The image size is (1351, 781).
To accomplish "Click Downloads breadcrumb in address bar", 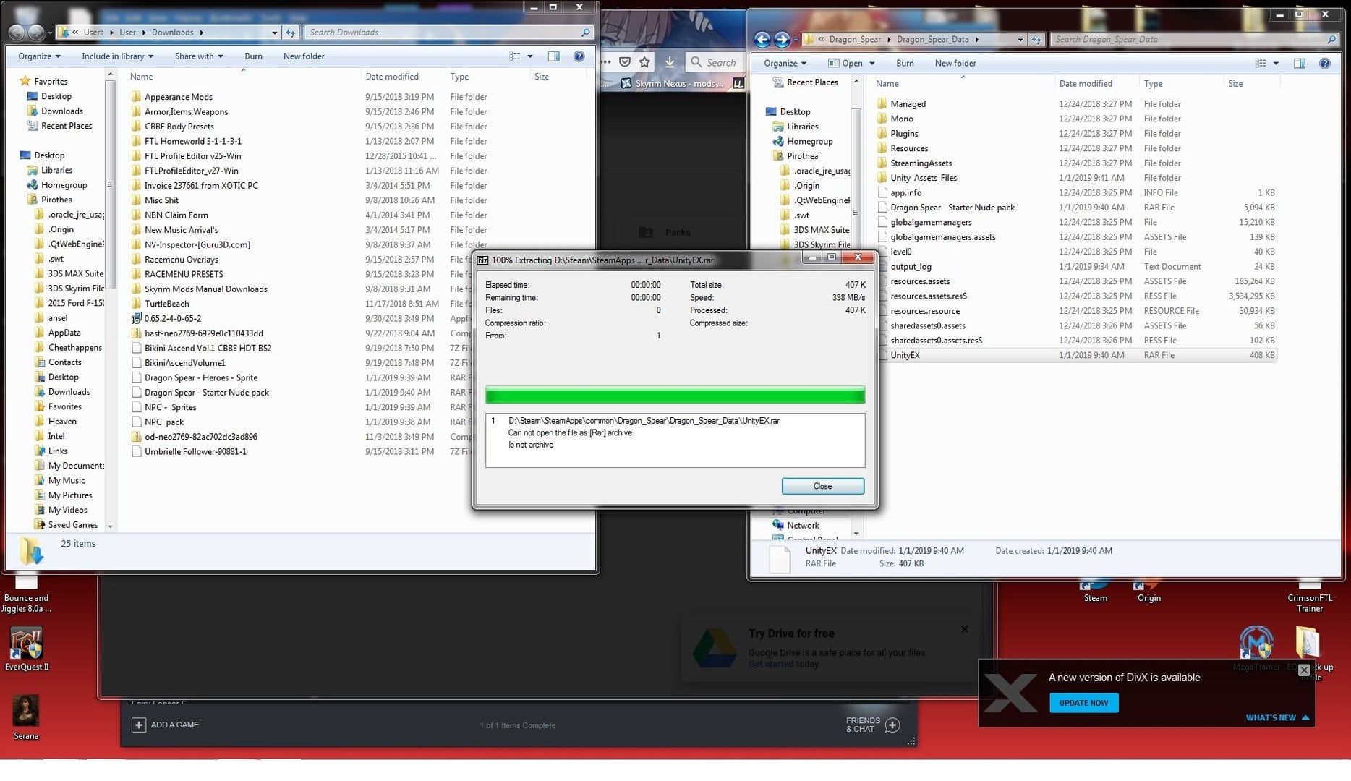I will tap(172, 33).
